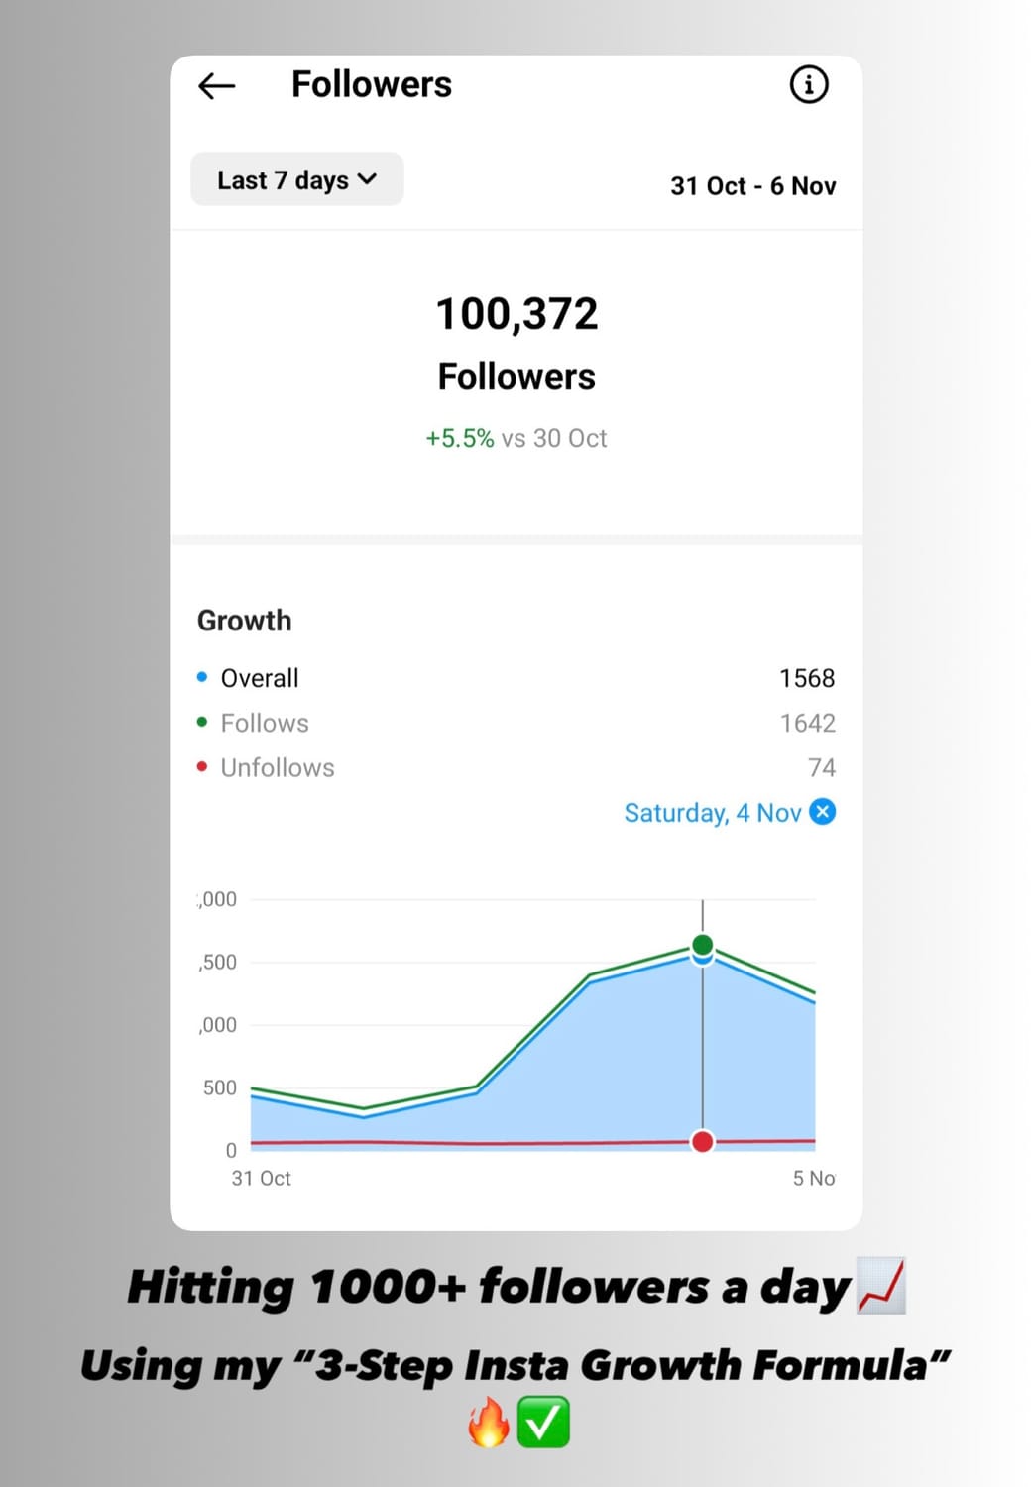The width and height of the screenshot is (1032, 1487).
Task: Click the chart increasing emoji in caption
Action: (x=881, y=1287)
